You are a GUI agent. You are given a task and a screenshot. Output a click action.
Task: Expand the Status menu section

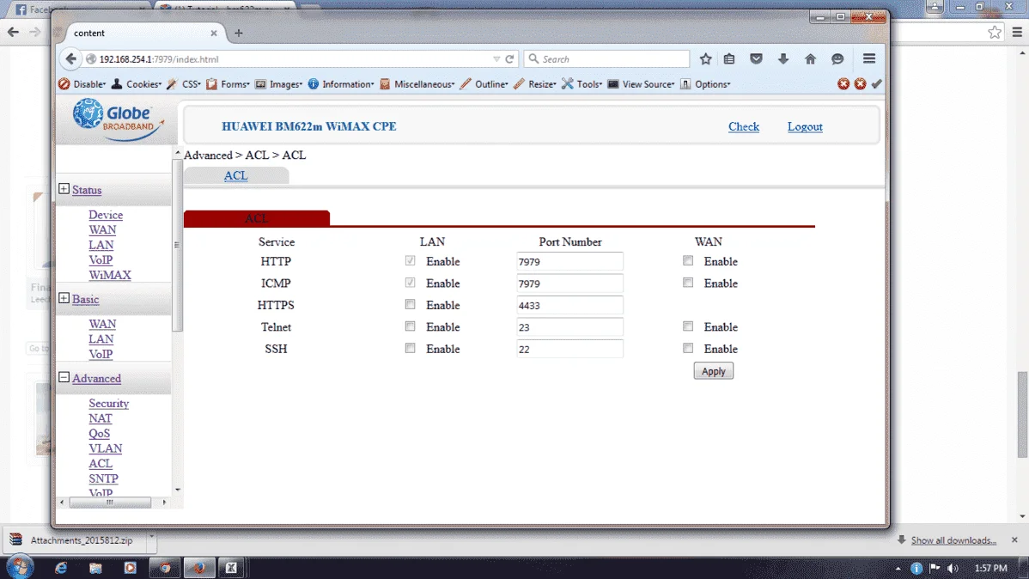pos(64,189)
